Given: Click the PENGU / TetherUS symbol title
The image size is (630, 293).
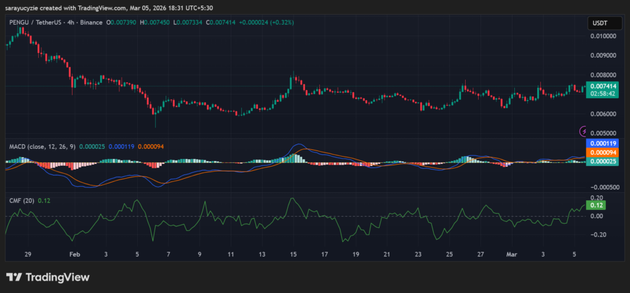Looking at the screenshot, I should [38, 23].
